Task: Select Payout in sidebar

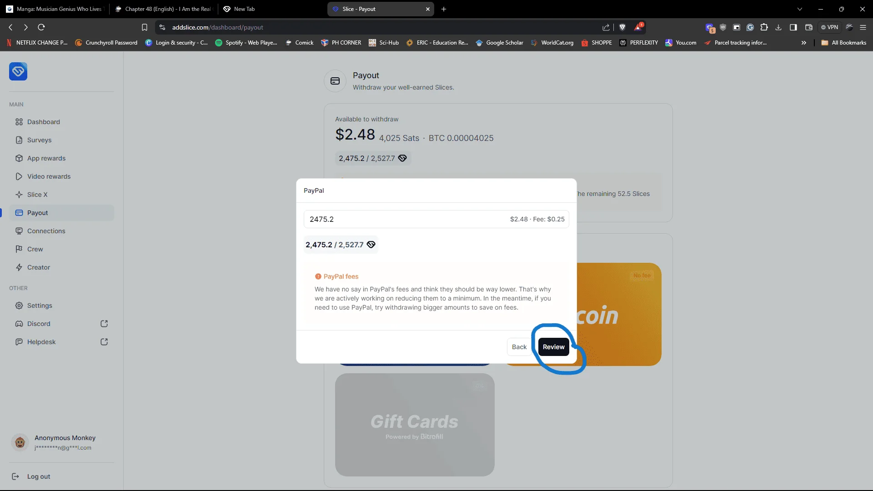Action: tap(61, 213)
